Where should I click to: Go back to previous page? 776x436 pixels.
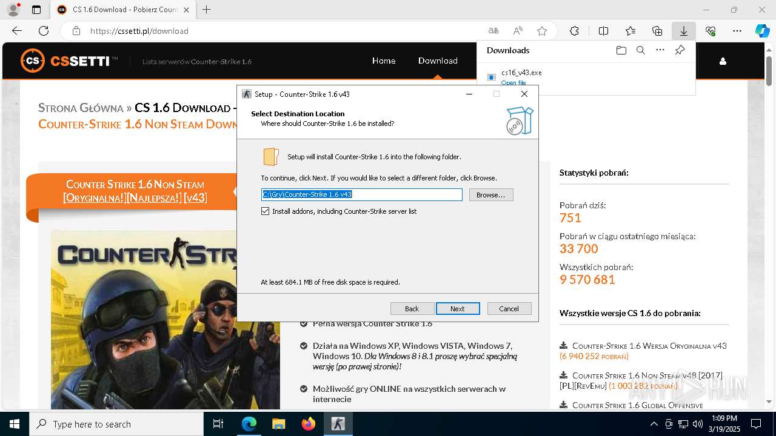[x=17, y=31]
